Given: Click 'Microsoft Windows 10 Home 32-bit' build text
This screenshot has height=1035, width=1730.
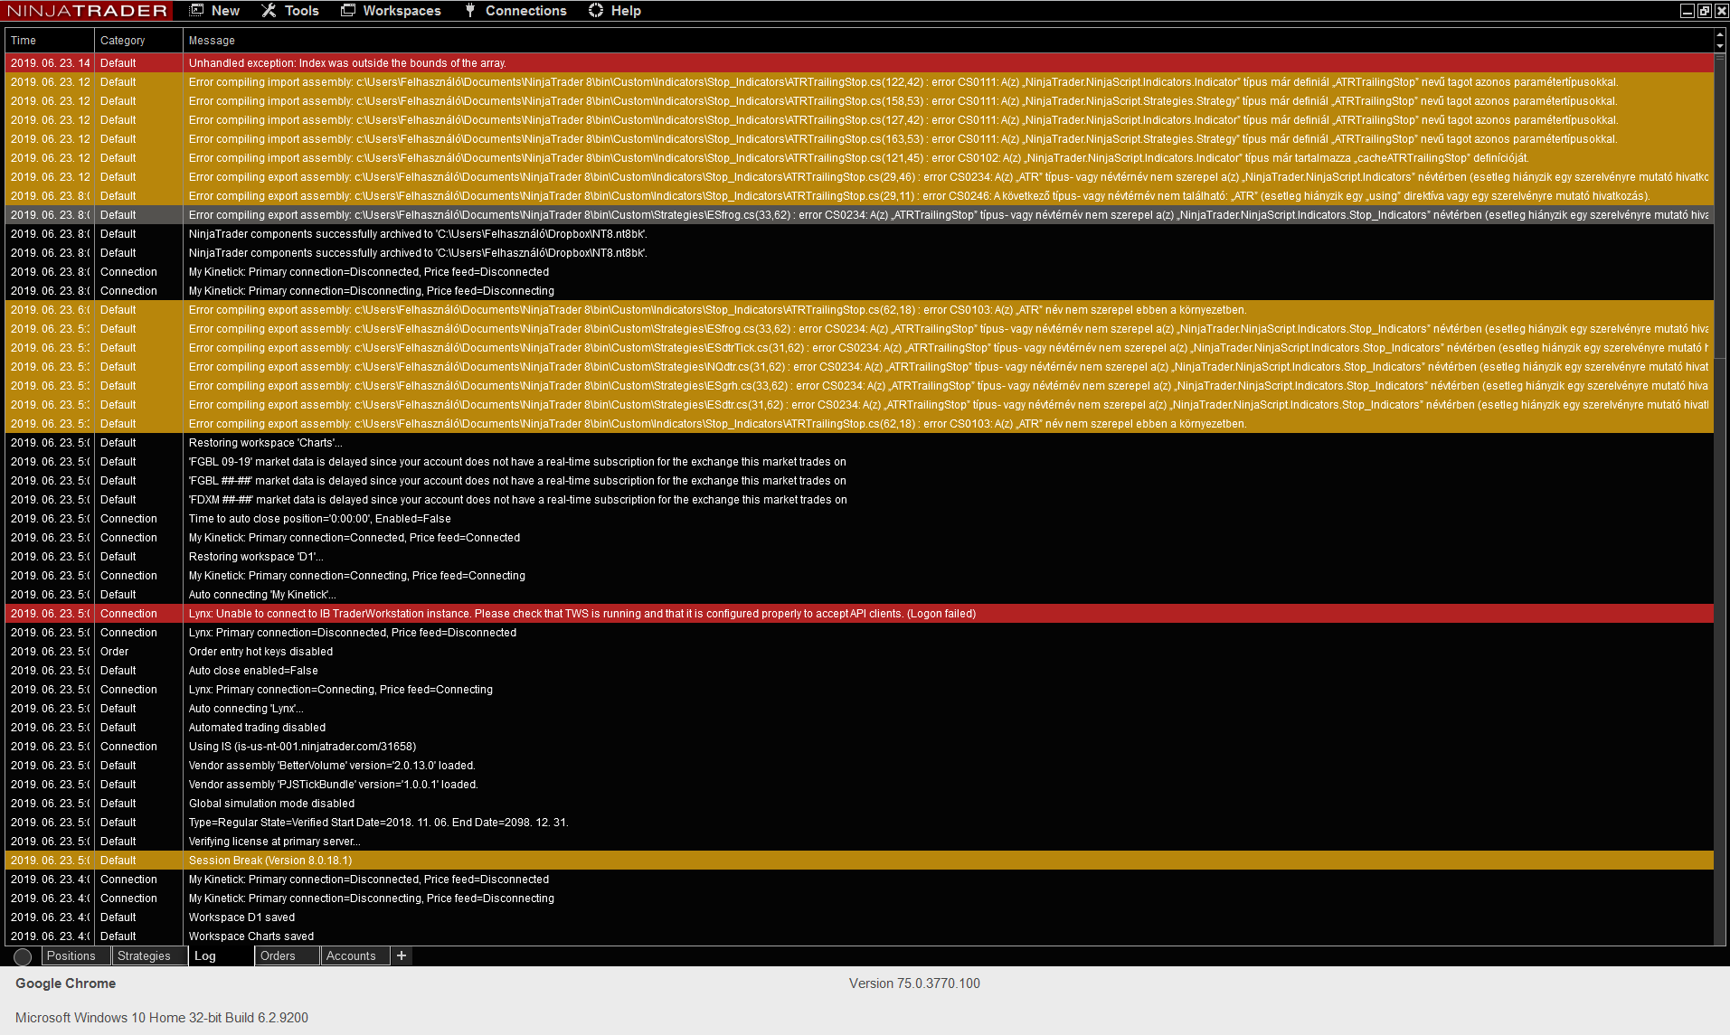Looking at the screenshot, I should (x=162, y=1018).
